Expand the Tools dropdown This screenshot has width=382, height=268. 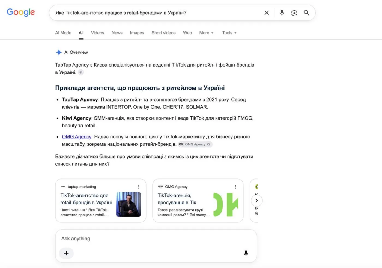click(229, 33)
